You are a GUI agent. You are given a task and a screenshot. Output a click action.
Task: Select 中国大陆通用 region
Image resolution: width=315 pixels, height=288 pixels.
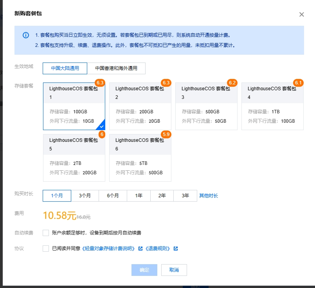(65, 68)
